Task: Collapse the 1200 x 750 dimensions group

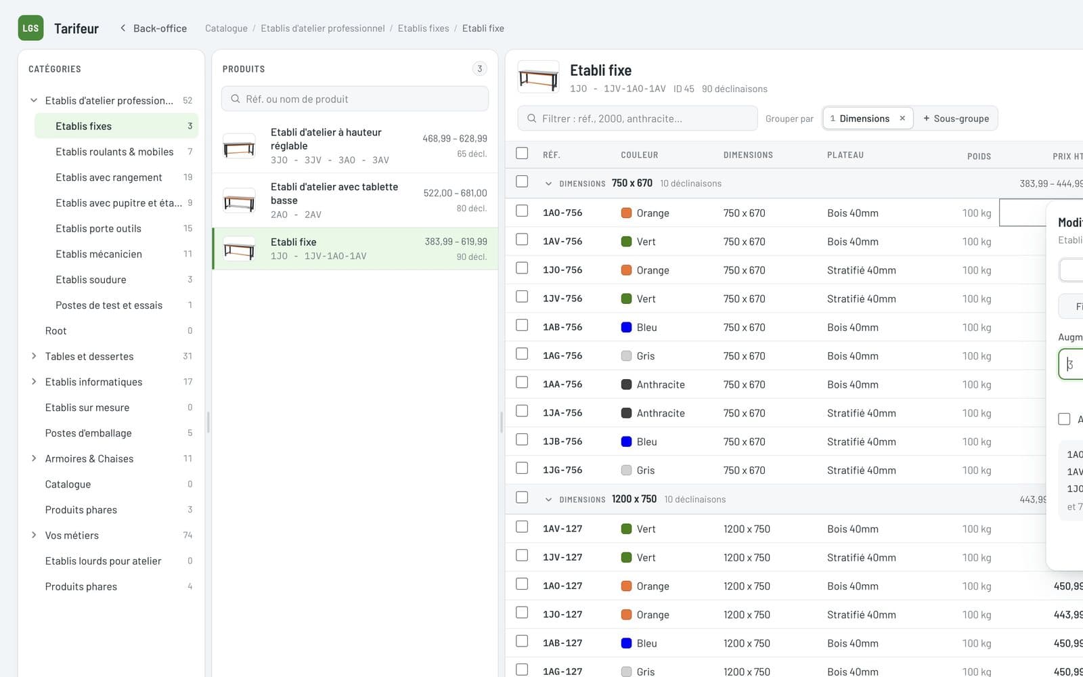Action: point(548,500)
